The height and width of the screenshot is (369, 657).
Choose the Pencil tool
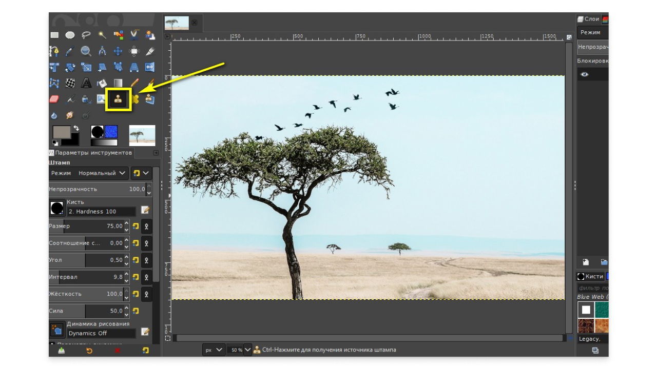(134, 83)
